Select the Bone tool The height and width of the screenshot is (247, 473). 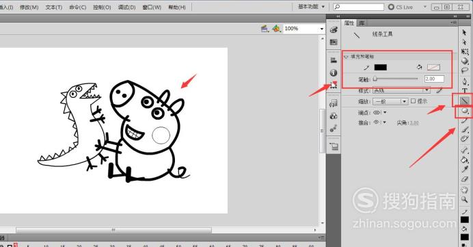pos(465,150)
